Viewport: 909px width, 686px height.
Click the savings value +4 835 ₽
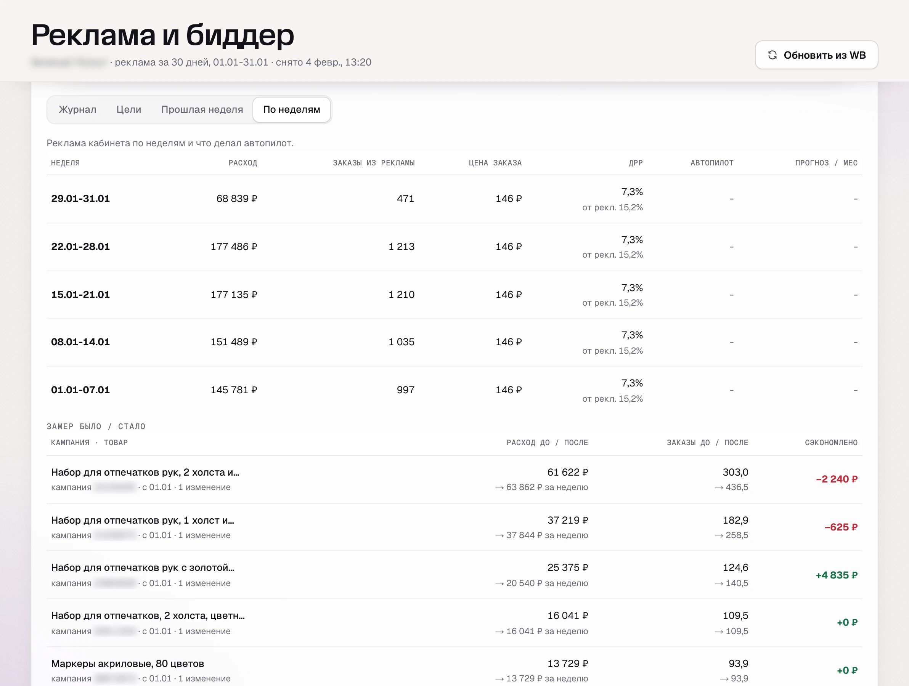(x=837, y=575)
